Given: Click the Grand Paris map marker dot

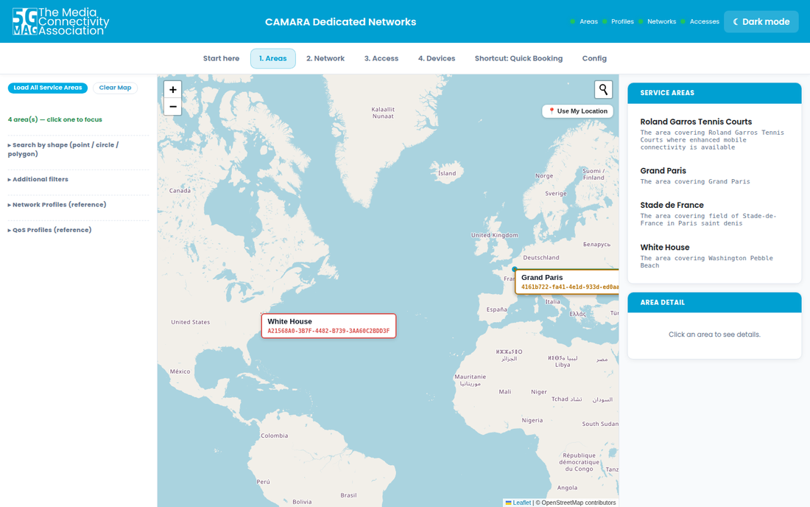Looking at the screenshot, I should pos(514,269).
